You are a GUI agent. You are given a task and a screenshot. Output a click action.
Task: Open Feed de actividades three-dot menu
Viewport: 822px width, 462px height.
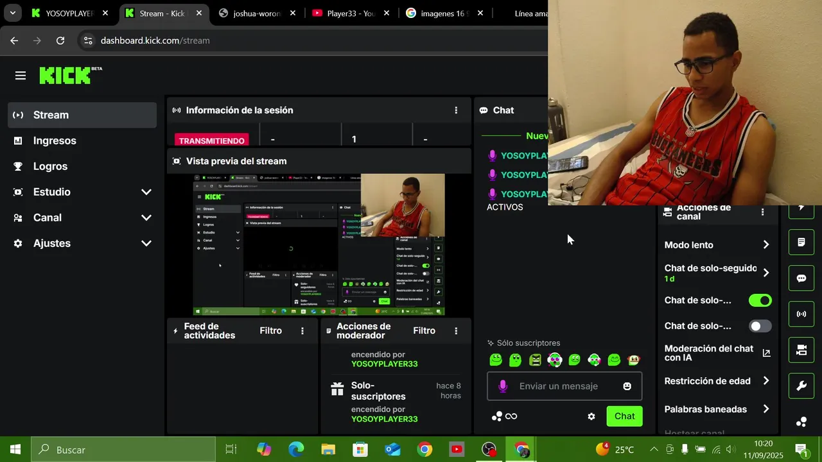[302, 330]
